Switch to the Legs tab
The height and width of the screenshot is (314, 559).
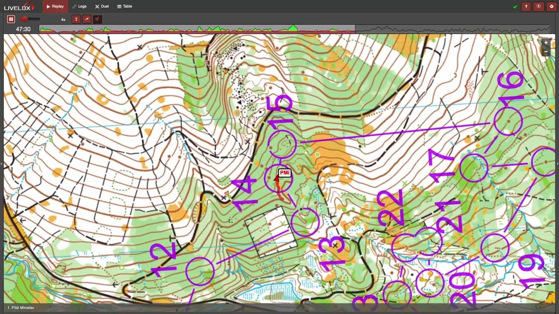[x=79, y=7]
